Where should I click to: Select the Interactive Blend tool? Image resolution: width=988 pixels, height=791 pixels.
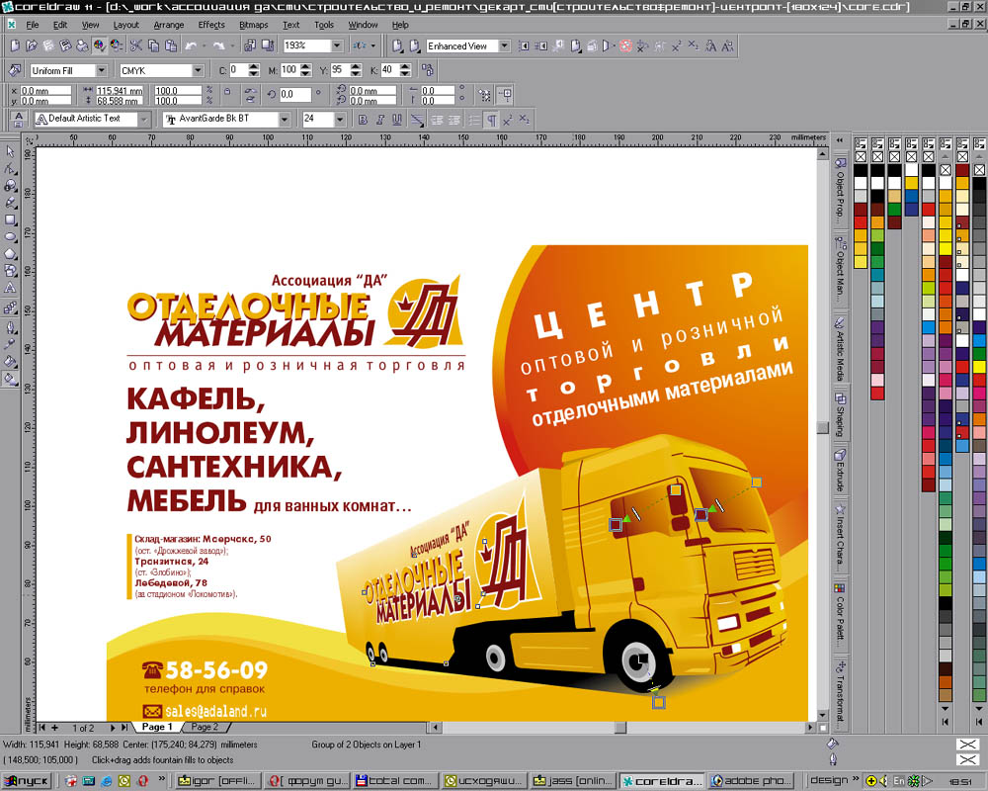(x=10, y=308)
